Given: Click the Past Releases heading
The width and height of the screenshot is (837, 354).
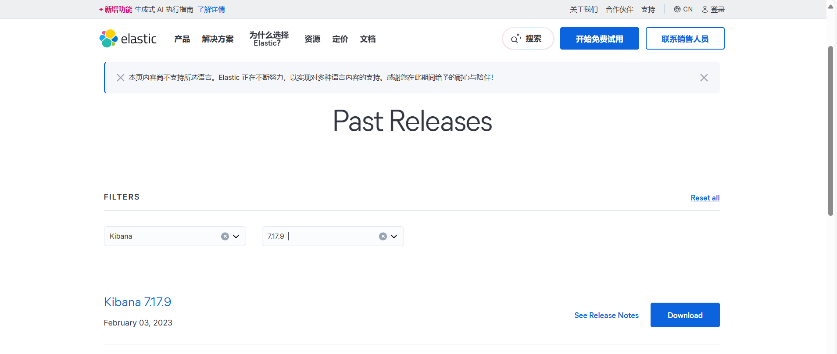Looking at the screenshot, I should (412, 121).
